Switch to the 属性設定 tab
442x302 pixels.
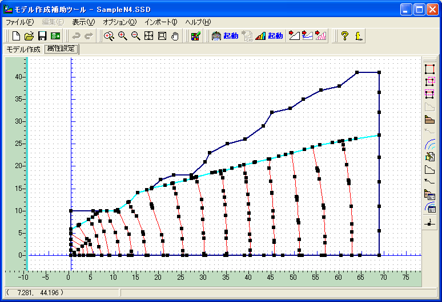61,49
